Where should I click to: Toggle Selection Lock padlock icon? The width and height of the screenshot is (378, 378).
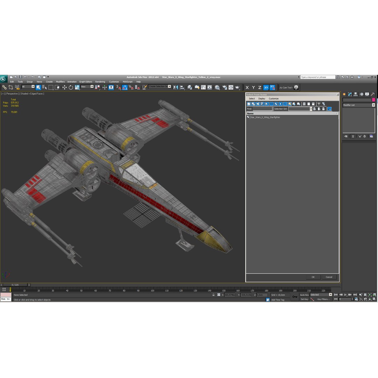213,295
